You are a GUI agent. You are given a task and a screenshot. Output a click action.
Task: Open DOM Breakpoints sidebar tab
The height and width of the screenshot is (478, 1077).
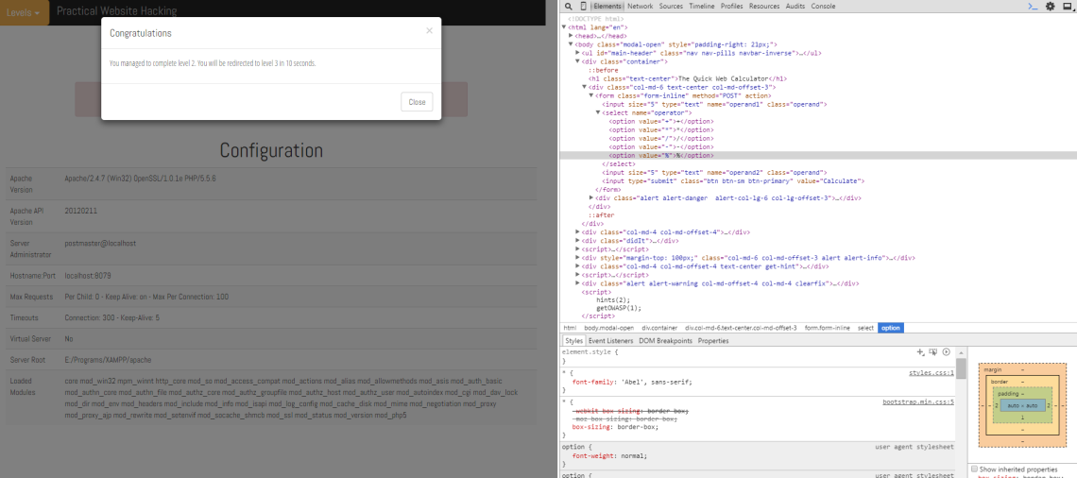tap(665, 341)
